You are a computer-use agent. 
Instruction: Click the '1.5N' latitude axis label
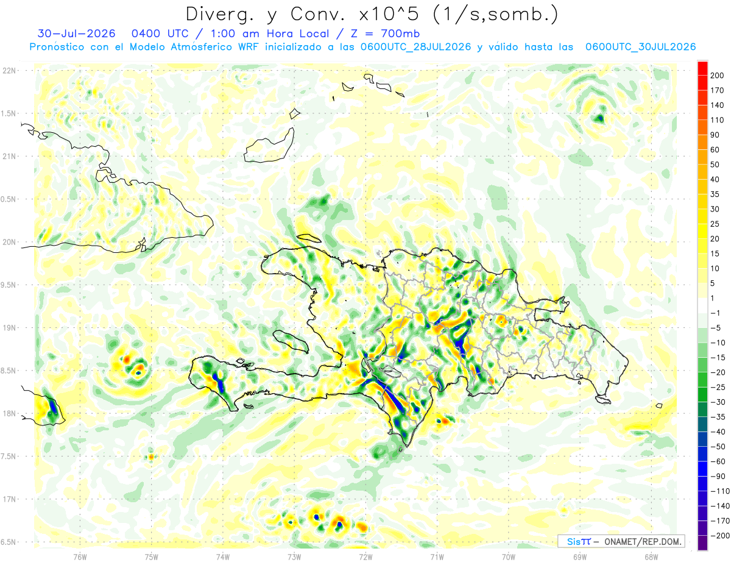coord(9,113)
